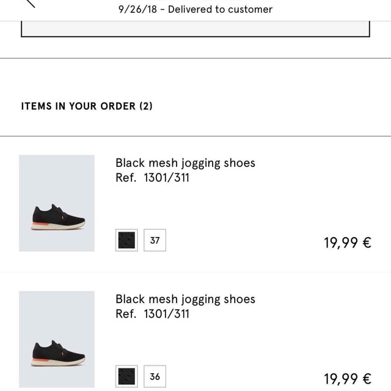391x391 pixels.
Task: Open the second 'Black mesh jogging shoes' title
Action: tap(185, 299)
